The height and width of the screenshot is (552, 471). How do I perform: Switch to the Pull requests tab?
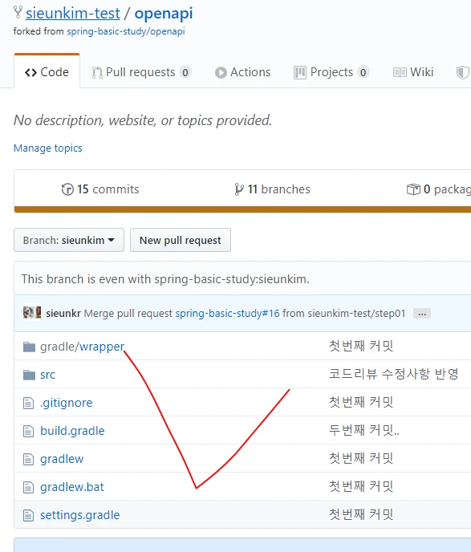140,72
